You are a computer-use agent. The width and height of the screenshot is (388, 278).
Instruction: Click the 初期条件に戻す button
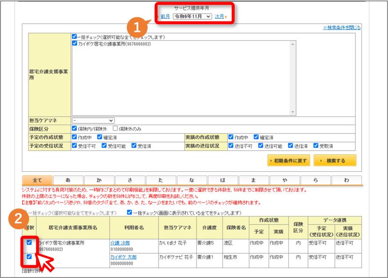tap(288, 161)
